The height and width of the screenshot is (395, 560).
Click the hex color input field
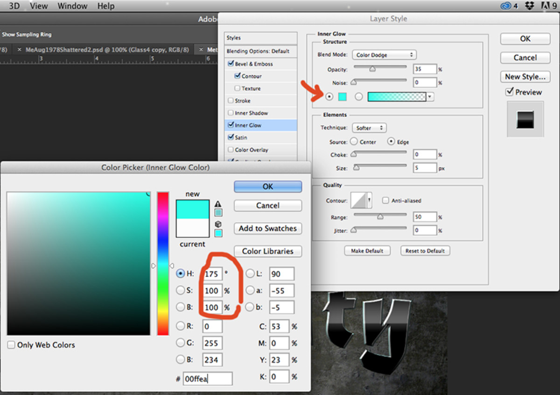208,379
